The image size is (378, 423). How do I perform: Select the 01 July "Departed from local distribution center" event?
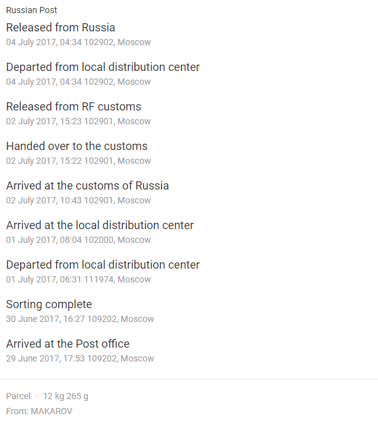point(103,265)
